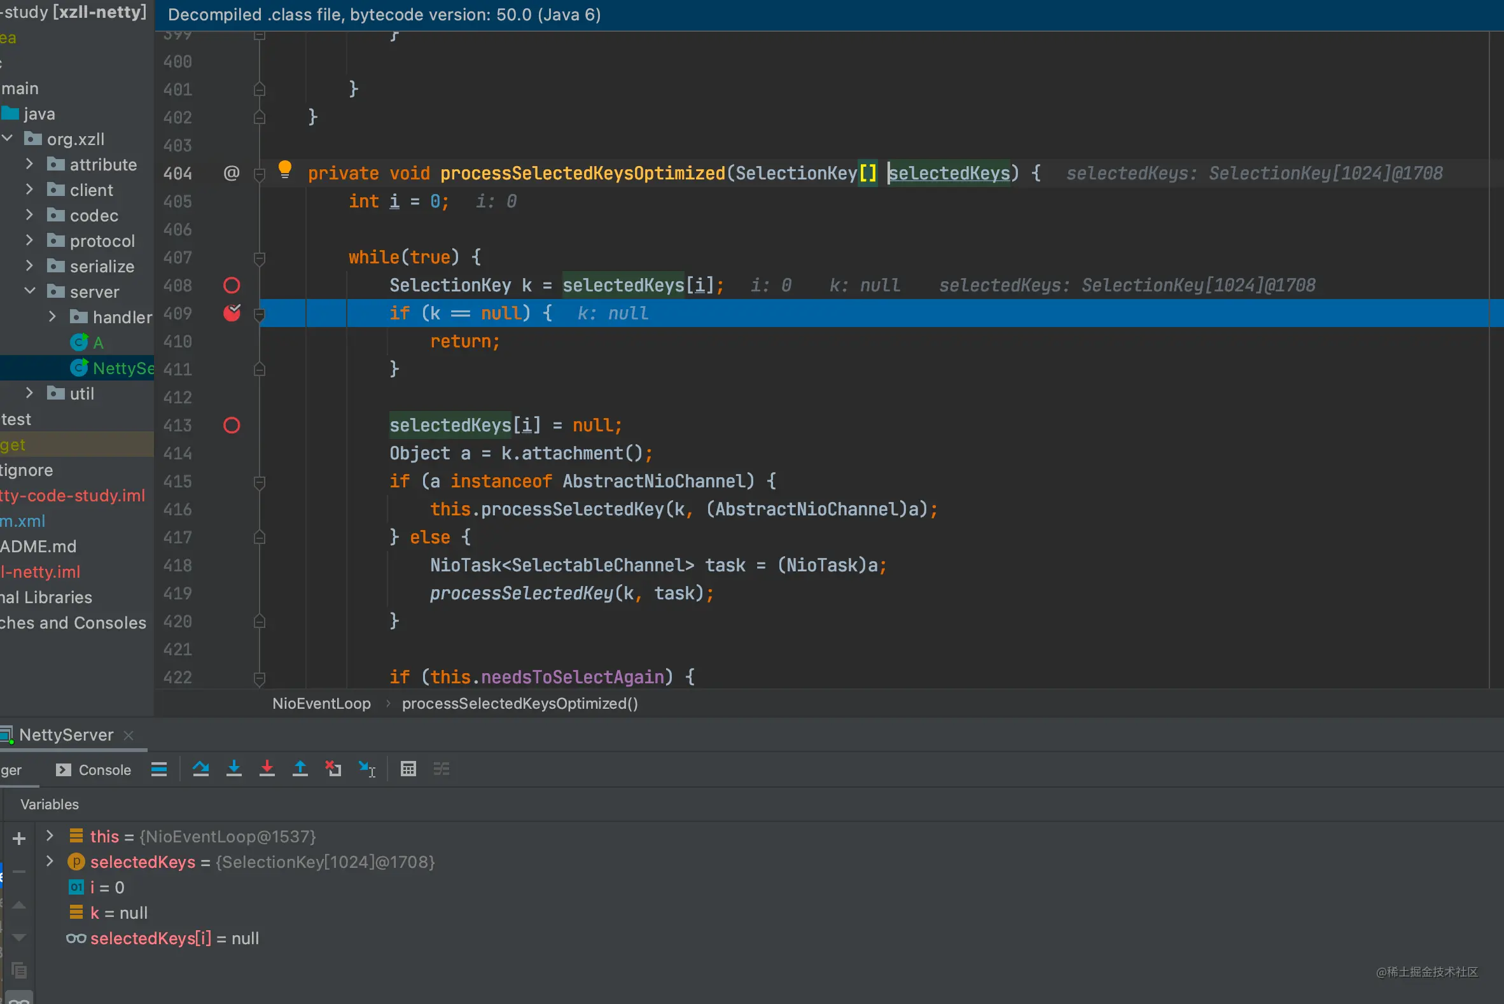This screenshot has width=1504, height=1004.
Task: Click the Step Over debugger icon
Action: tap(201, 769)
